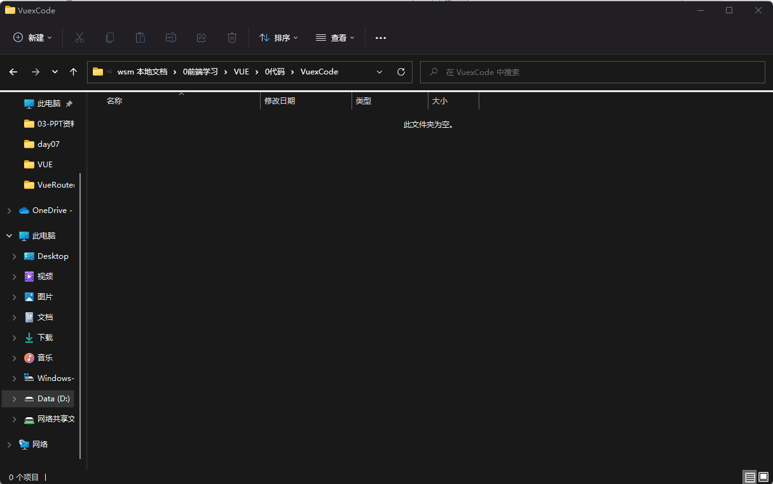Open the VUE folder from the breadcrumb path

(241, 72)
